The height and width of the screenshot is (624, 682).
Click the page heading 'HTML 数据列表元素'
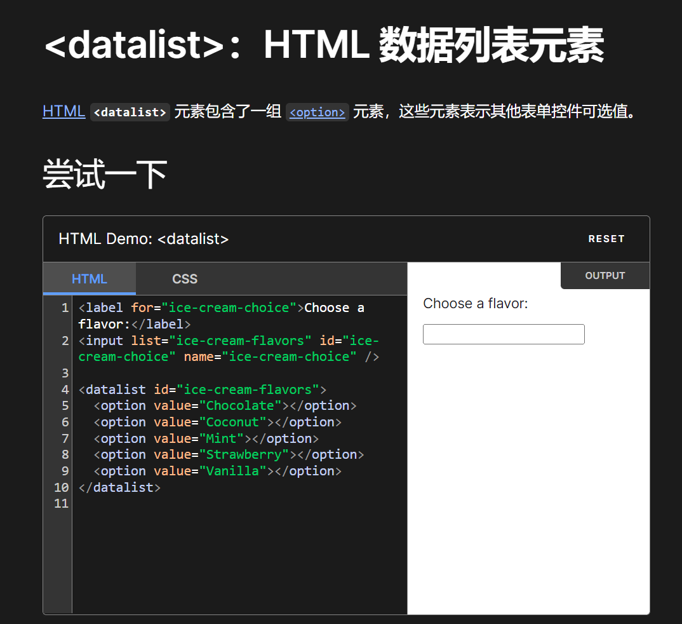pos(324,46)
